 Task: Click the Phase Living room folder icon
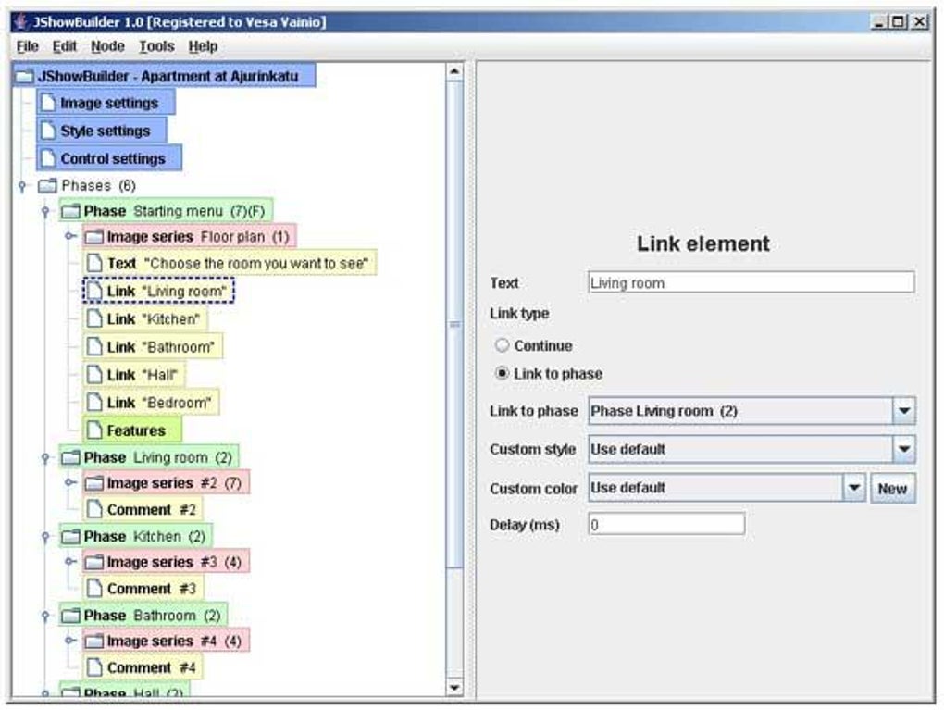pyautogui.click(x=70, y=457)
